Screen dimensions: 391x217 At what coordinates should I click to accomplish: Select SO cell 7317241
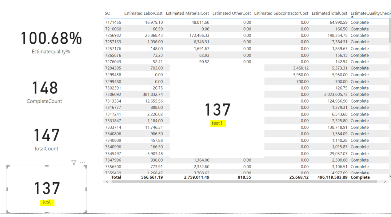click(113, 114)
